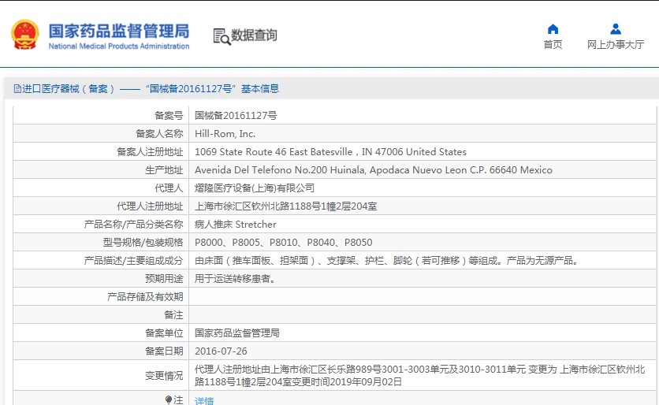This screenshot has width=659, height=405.
Task: Select the 变更情况 change description text
Action: pos(419,375)
